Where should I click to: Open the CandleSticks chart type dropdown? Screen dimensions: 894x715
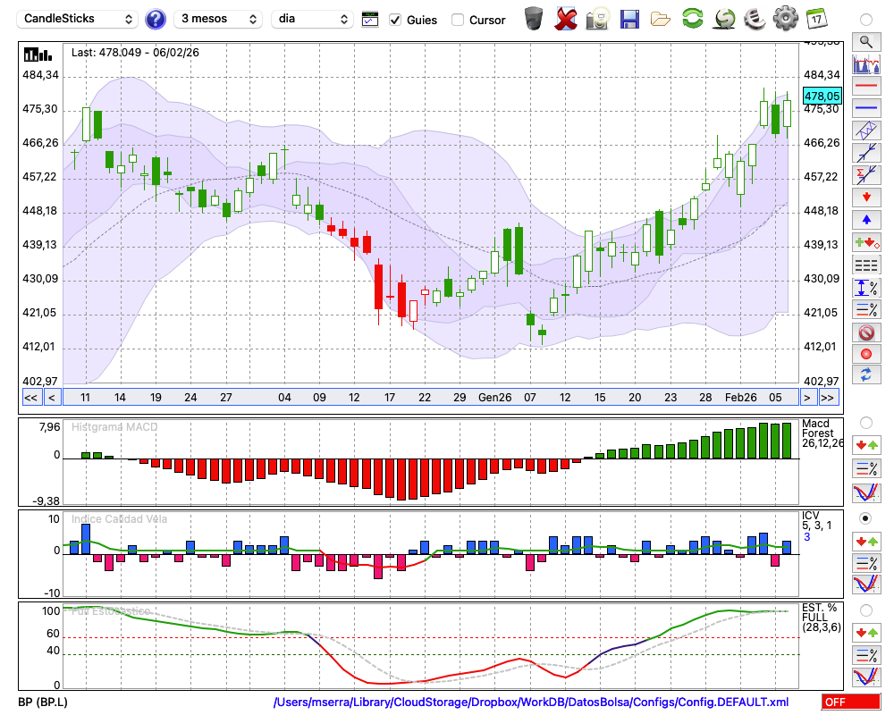77,19
